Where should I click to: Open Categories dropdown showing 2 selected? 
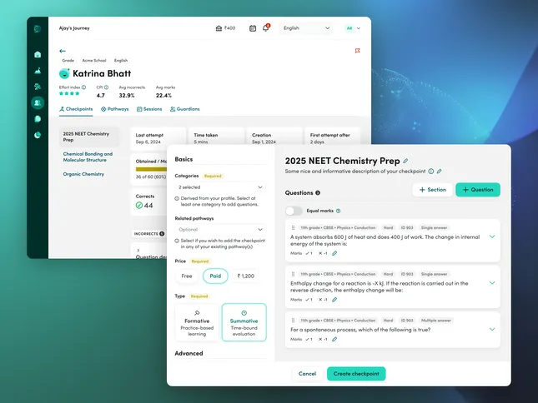coord(220,187)
